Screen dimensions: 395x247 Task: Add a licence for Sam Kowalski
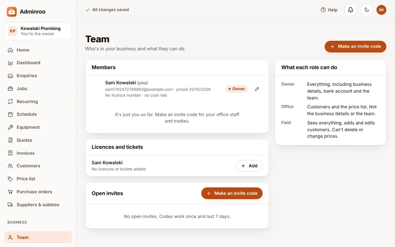point(249,166)
